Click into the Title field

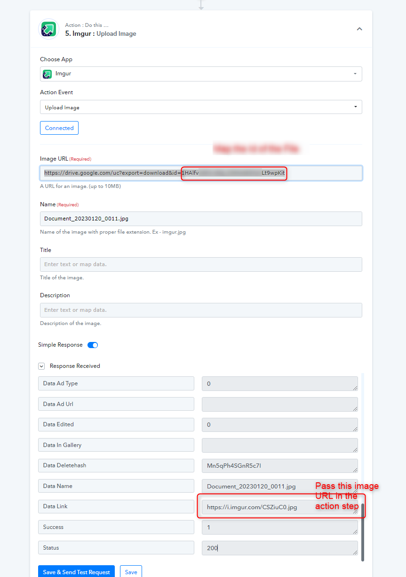coord(201,264)
